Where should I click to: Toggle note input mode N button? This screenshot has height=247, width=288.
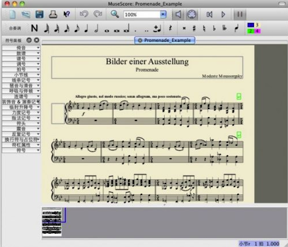[x=34, y=28]
